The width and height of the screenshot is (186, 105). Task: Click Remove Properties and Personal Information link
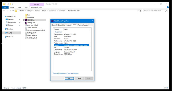pos(66,73)
